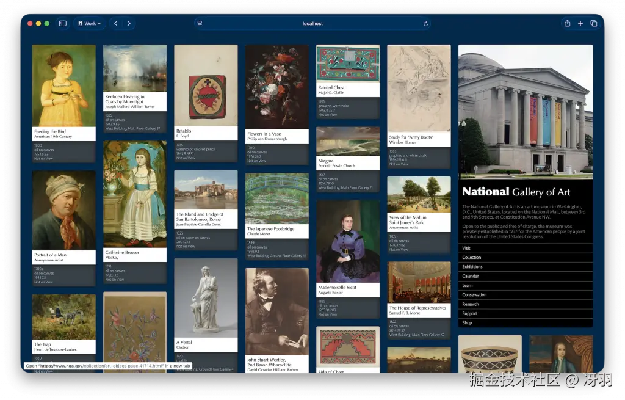
Task: Click the Keelmen Heaving in Coals title
Action: (x=125, y=99)
